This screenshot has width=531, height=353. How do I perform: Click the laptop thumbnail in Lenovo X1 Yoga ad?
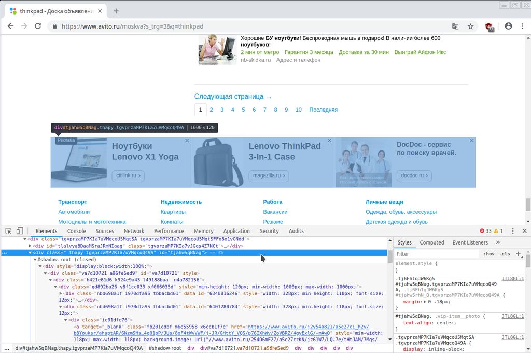tap(79, 162)
